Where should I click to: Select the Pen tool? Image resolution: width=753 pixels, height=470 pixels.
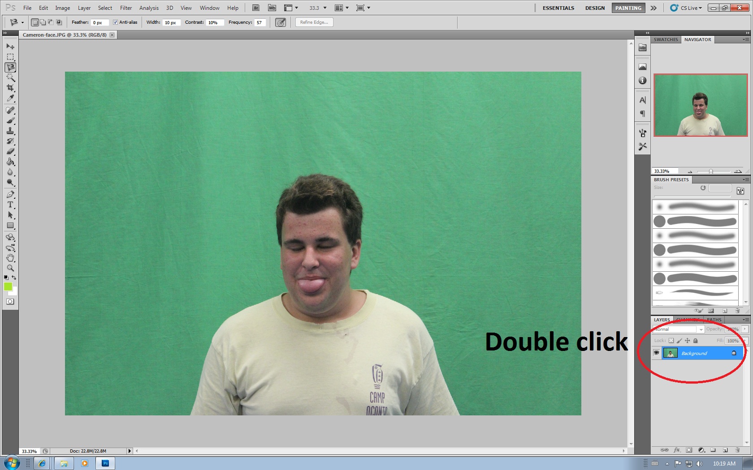10,195
